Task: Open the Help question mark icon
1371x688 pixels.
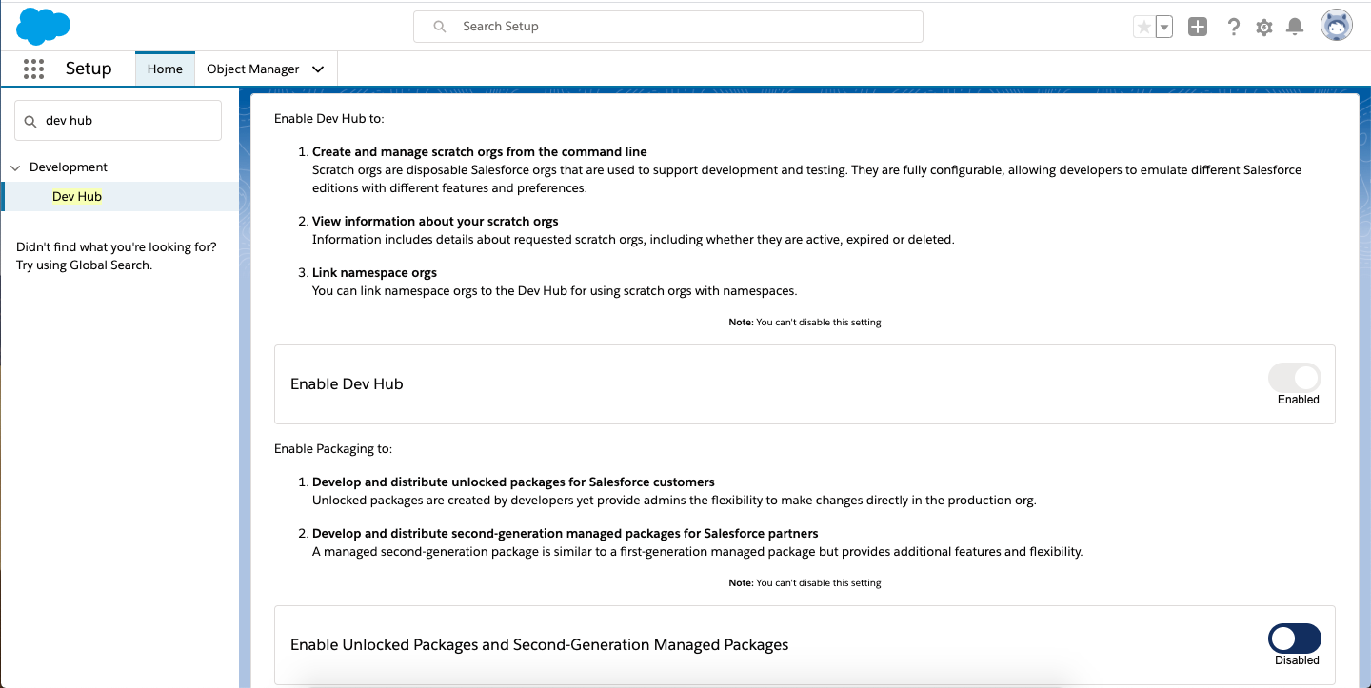Action: click(x=1234, y=27)
